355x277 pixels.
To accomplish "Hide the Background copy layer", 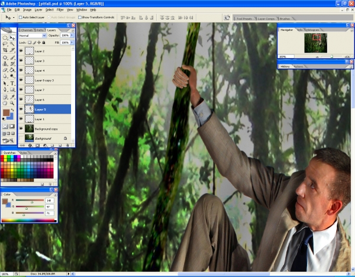I will coord(21,128).
